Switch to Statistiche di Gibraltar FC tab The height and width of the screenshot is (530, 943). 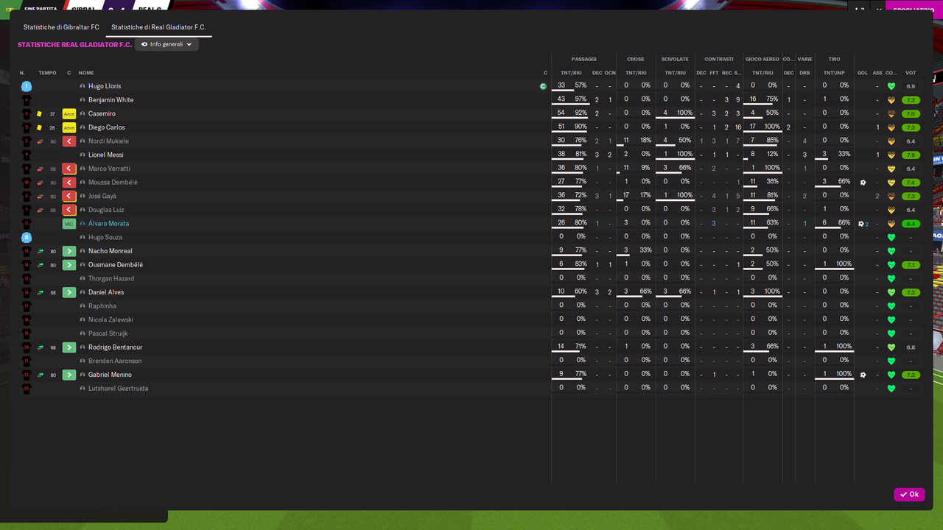[61, 27]
